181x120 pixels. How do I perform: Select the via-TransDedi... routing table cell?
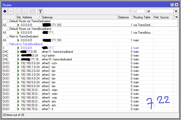(x=143, y=25)
